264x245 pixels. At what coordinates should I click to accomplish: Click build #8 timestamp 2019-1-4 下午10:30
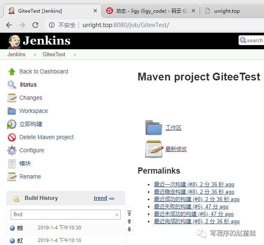60,228
